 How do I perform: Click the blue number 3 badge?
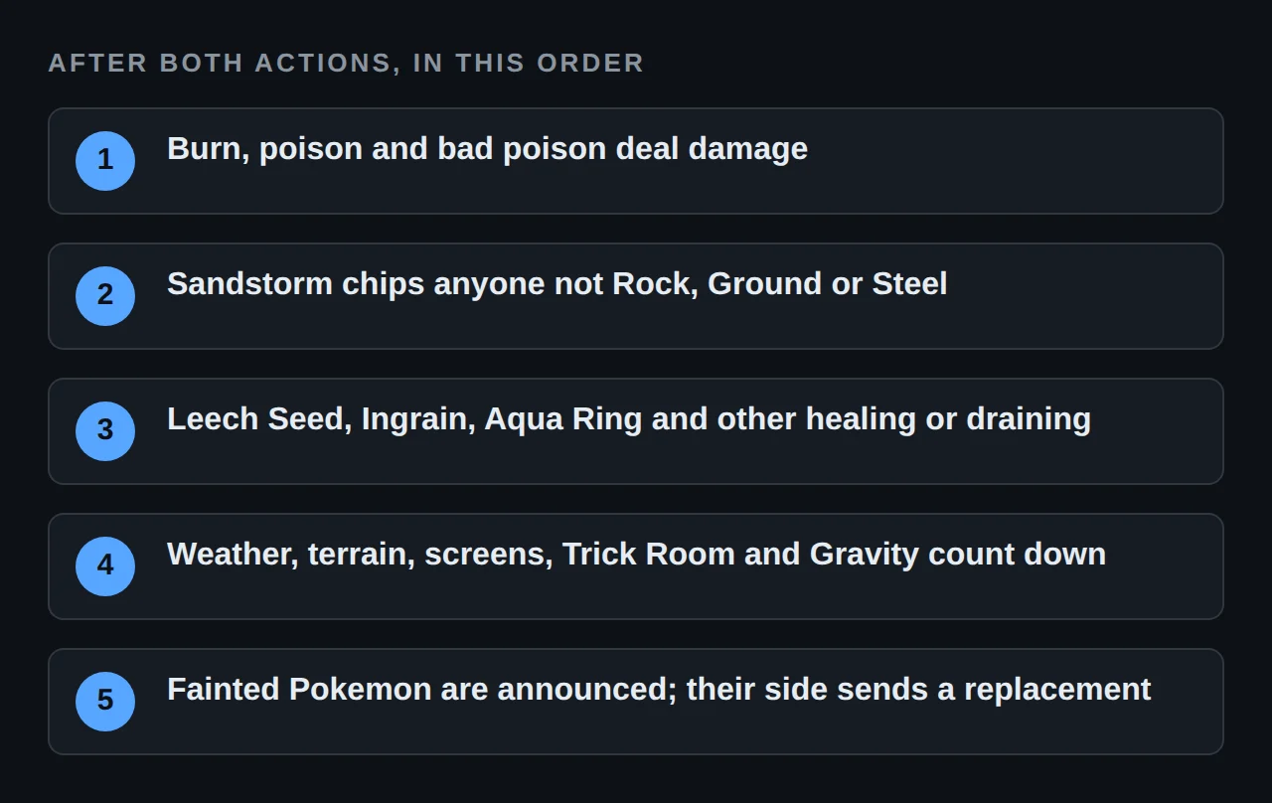[x=105, y=431]
